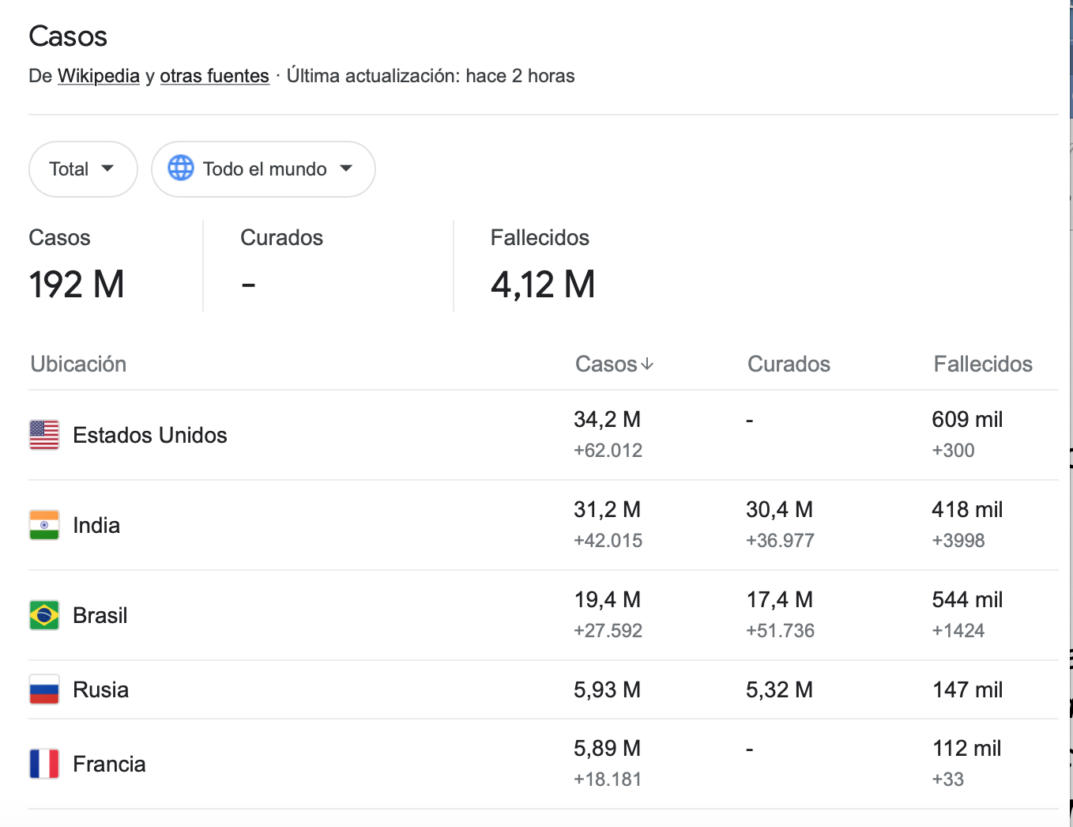Image resolution: width=1073 pixels, height=827 pixels.
Task: Click the Brazil flag icon
Action: pos(44,615)
